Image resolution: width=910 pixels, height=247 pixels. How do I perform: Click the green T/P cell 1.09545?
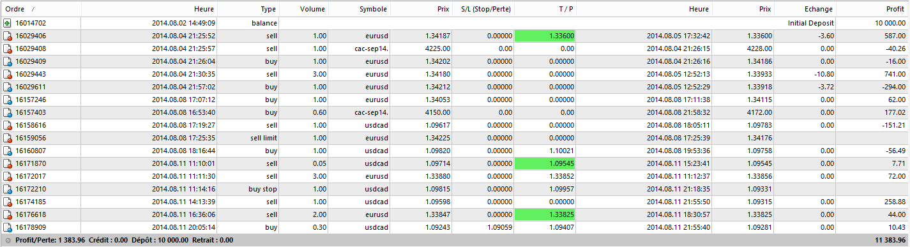coord(545,163)
